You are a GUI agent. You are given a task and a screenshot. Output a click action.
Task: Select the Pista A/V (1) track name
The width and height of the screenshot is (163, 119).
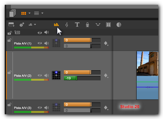coord(23,44)
